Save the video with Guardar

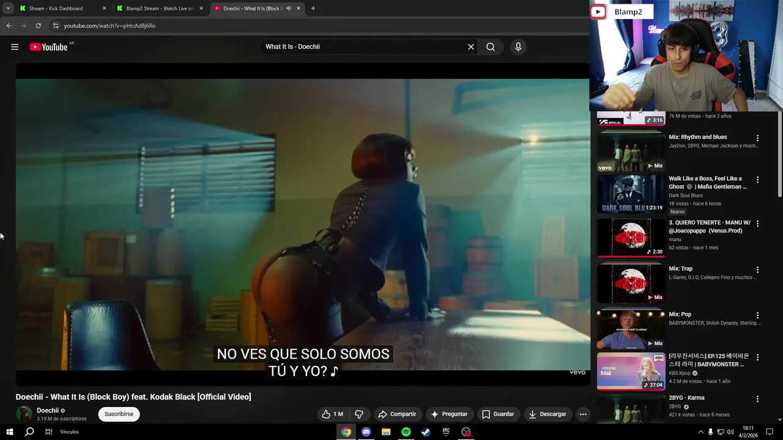click(498, 414)
